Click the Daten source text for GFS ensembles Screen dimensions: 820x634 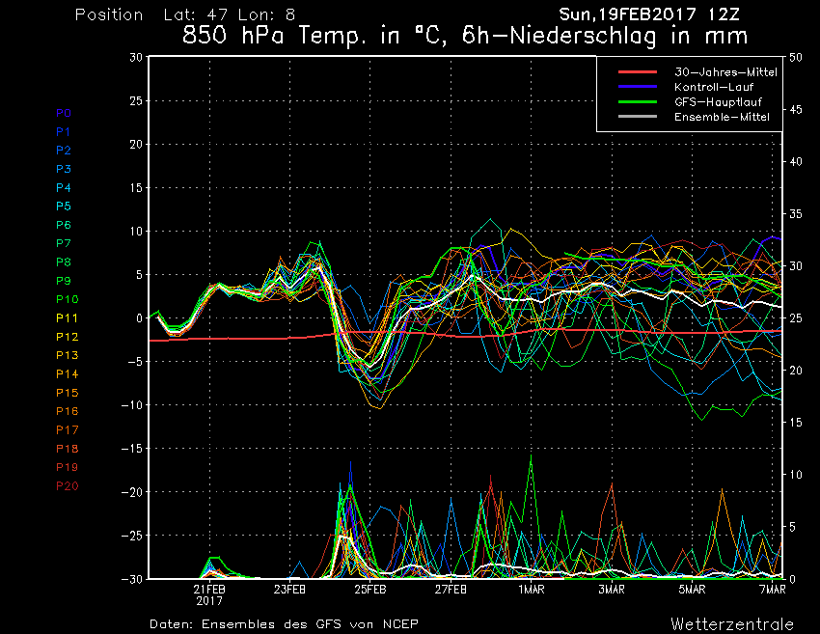pyautogui.click(x=284, y=623)
